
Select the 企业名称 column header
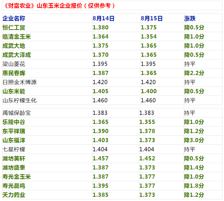pos(14,18)
